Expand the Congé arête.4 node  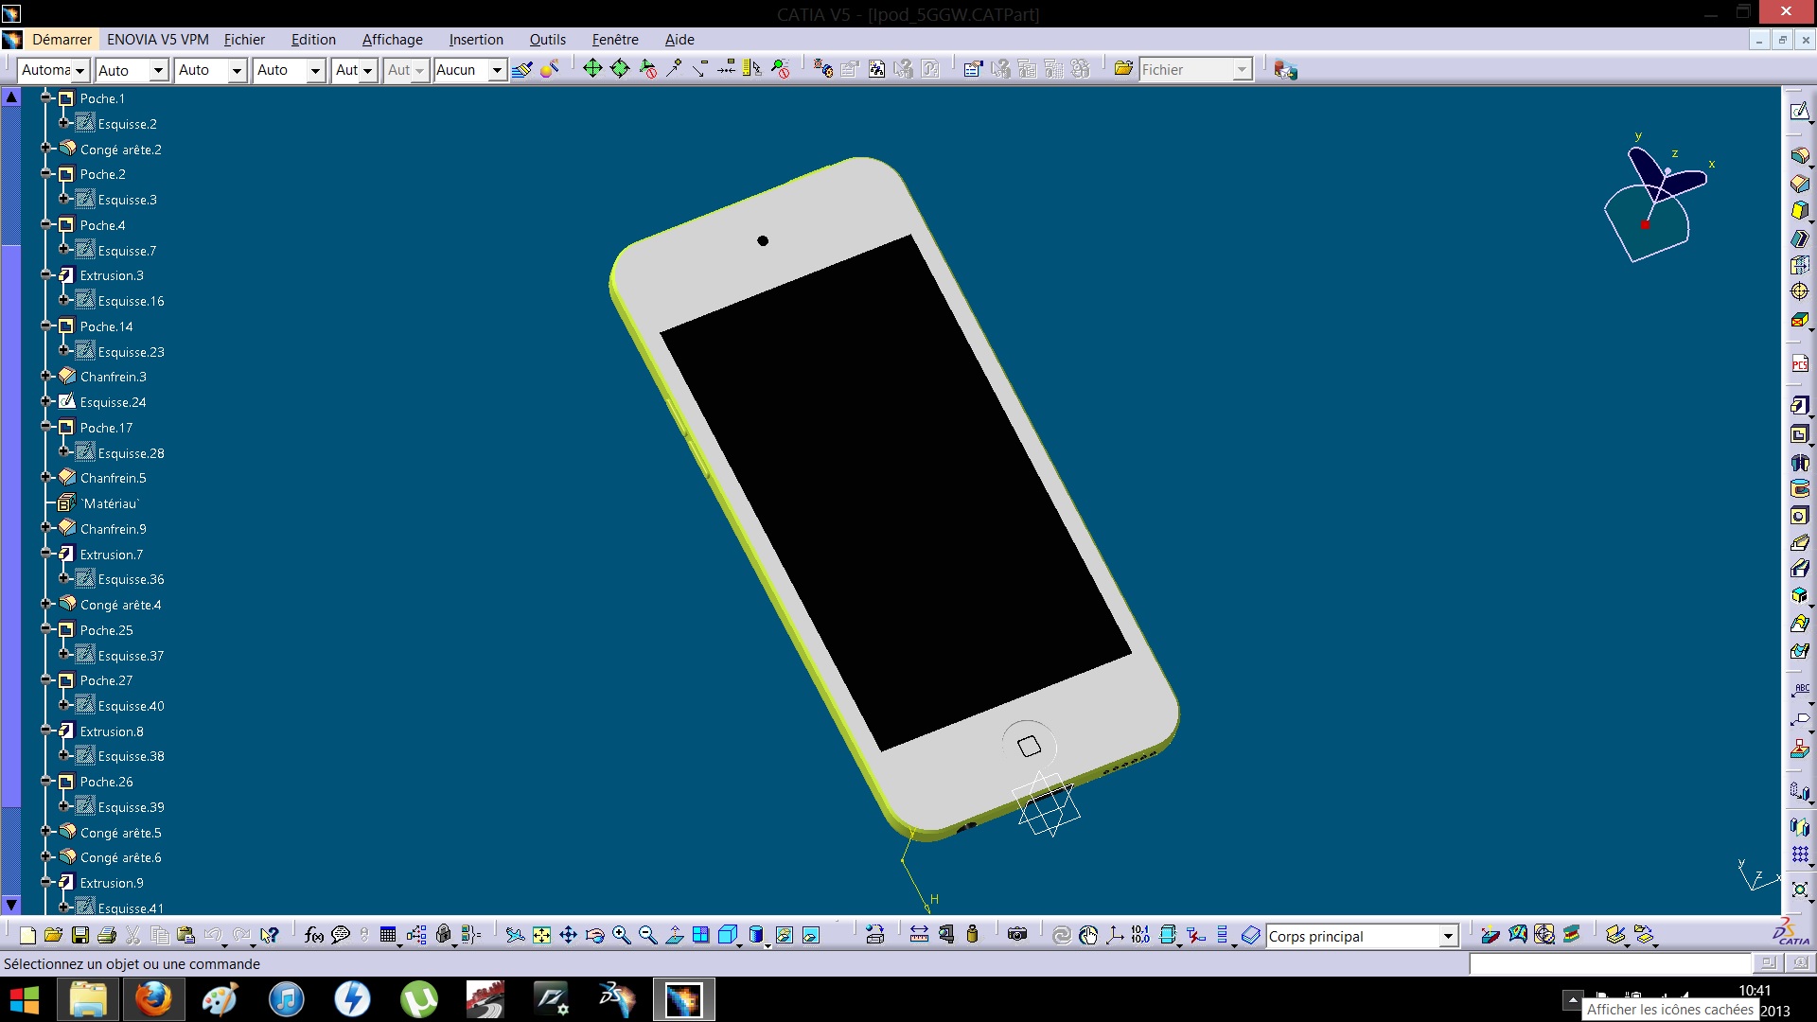tap(46, 605)
